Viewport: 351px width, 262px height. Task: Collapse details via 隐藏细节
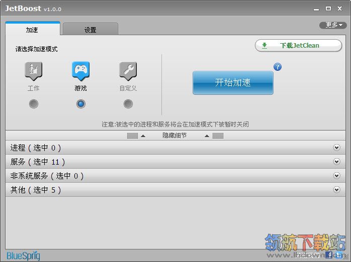click(174, 136)
